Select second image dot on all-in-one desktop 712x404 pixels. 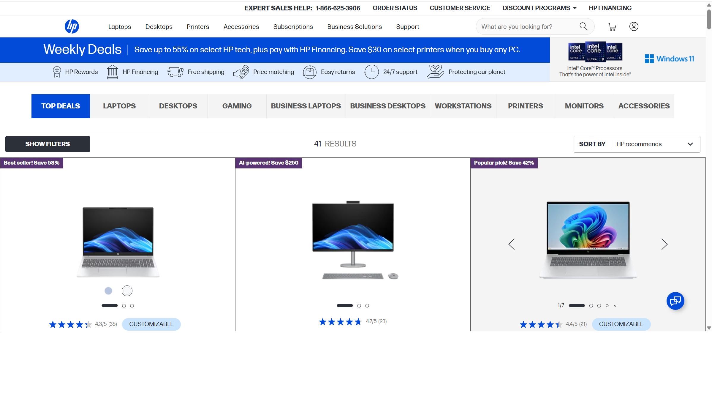[359, 306]
